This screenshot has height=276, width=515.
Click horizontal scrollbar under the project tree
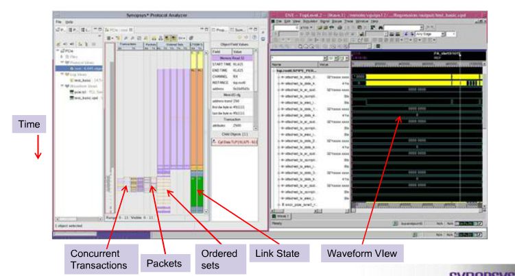(79, 218)
